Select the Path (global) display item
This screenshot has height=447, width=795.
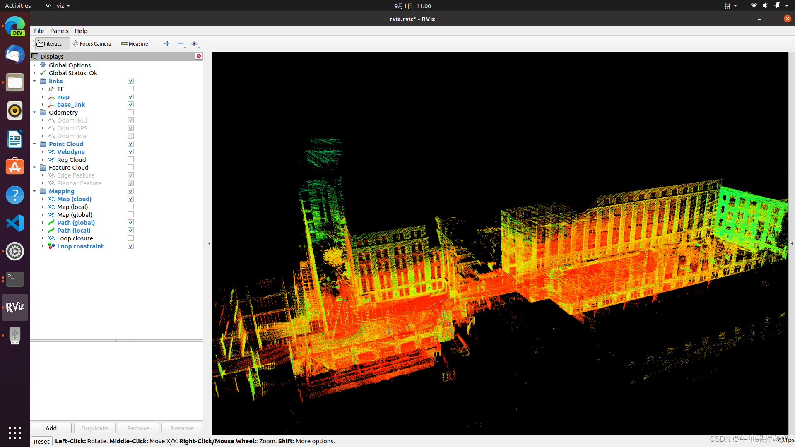click(76, 223)
